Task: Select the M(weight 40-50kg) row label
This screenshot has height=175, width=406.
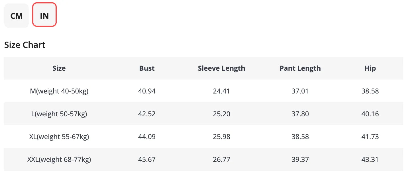Action: click(59, 91)
